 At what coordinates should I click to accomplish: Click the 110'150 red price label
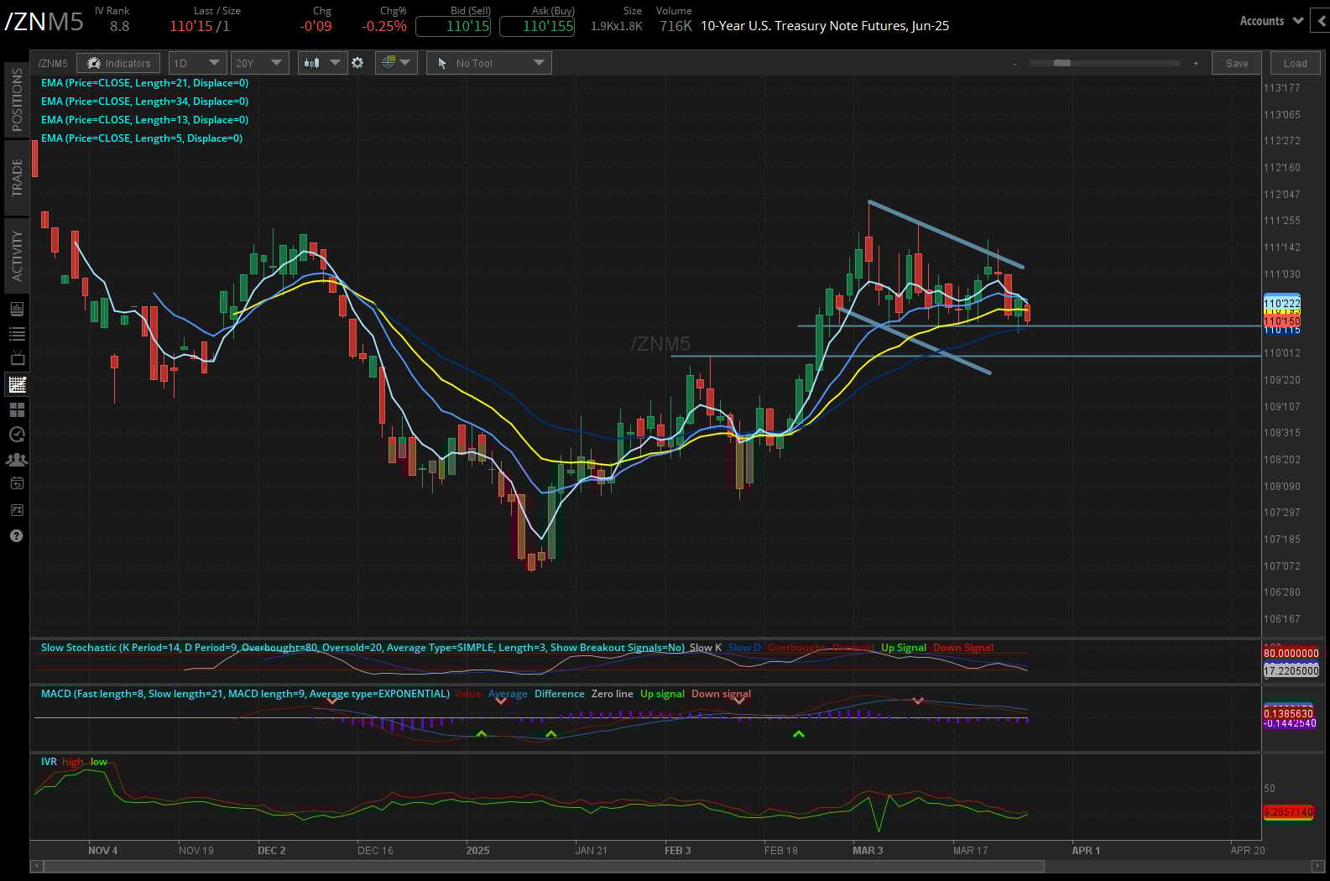(x=1281, y=321)
